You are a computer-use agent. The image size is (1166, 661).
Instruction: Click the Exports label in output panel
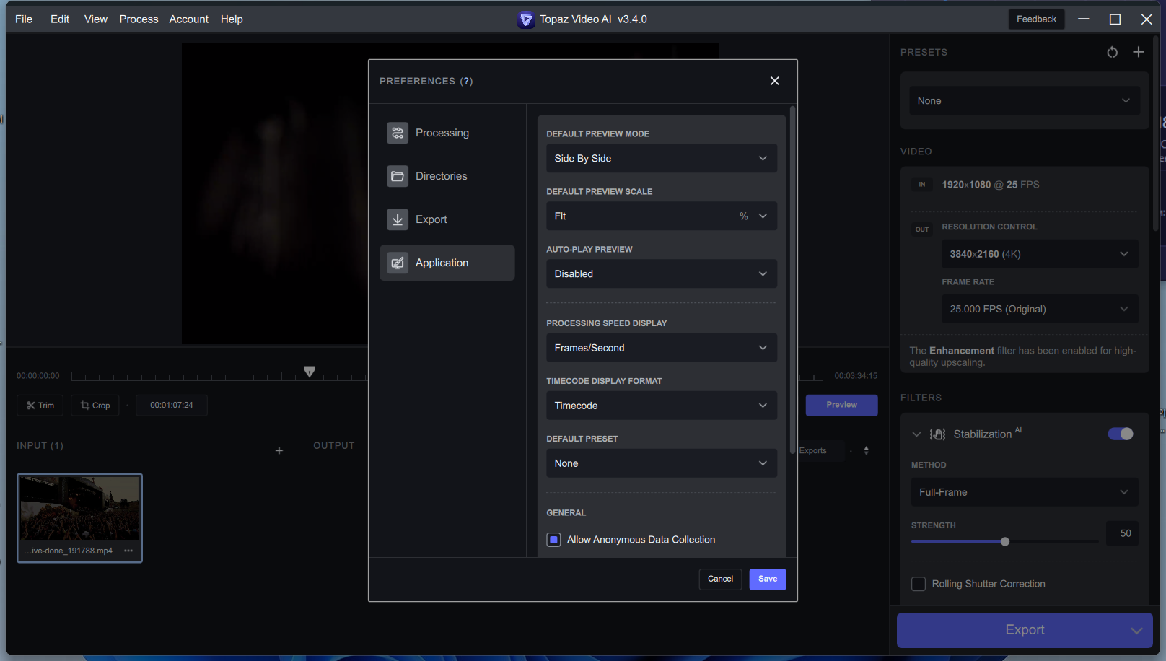click(813, 451)
